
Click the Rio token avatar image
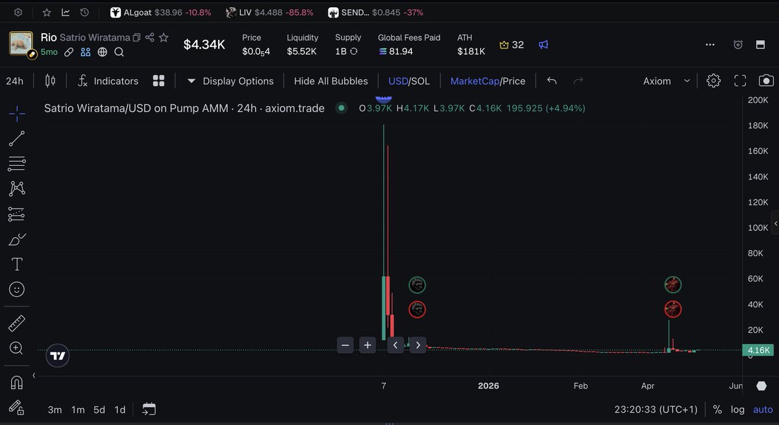pos(21,44)
